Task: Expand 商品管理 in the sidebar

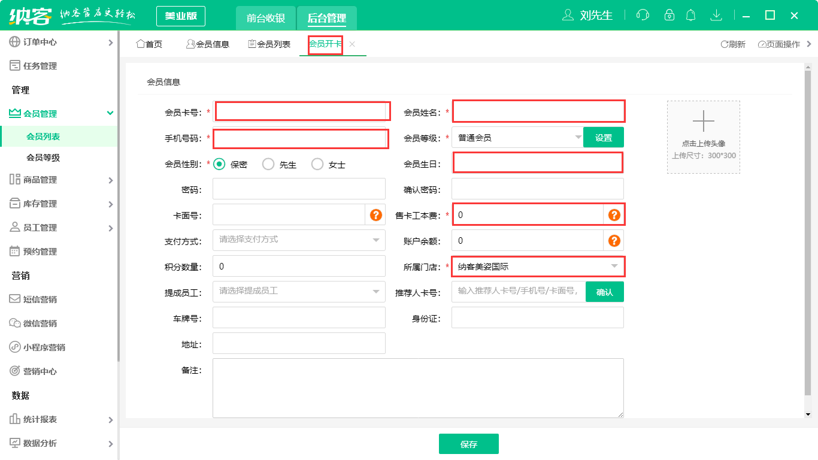Action: (x=60, y=180)
